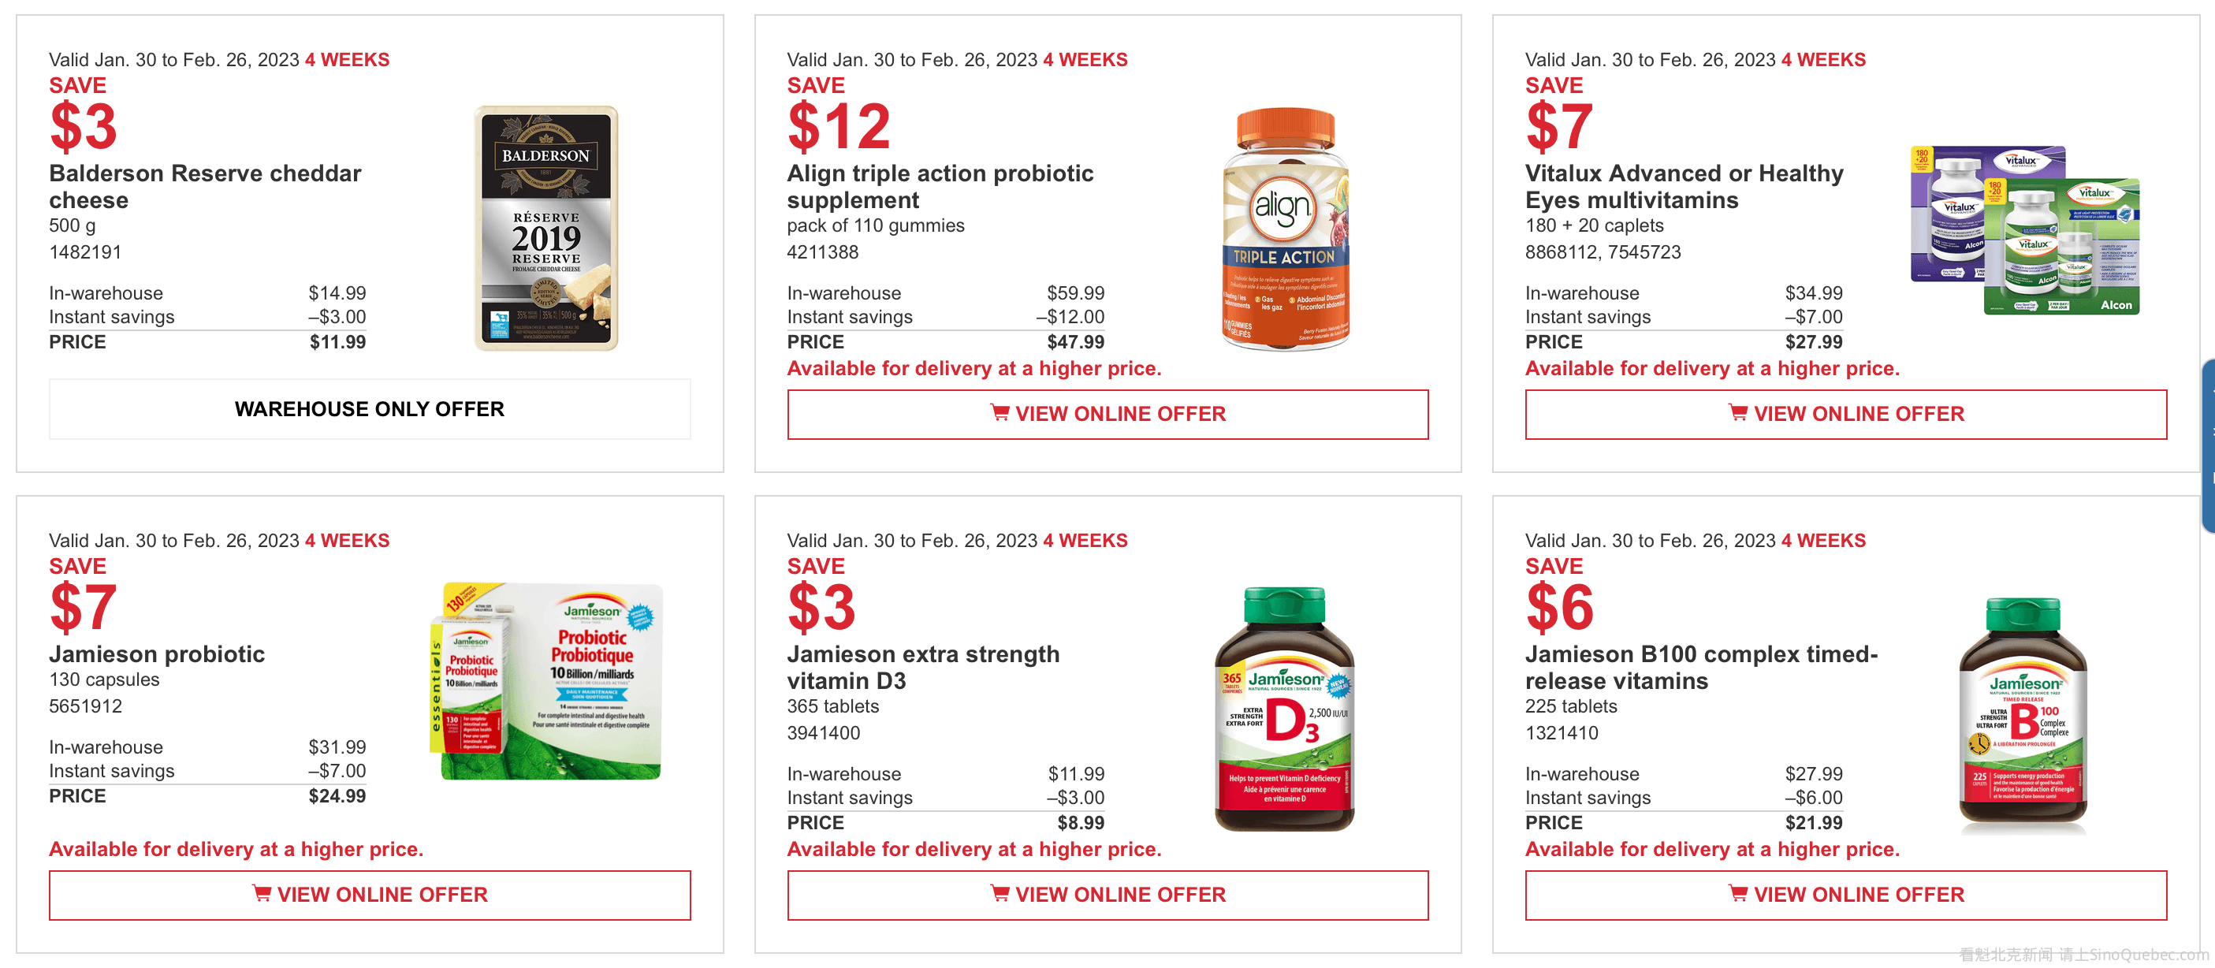Open the Jamieson Probiotic box image
This screenshot has width=2215, height=968.
(x=547, y=682)
